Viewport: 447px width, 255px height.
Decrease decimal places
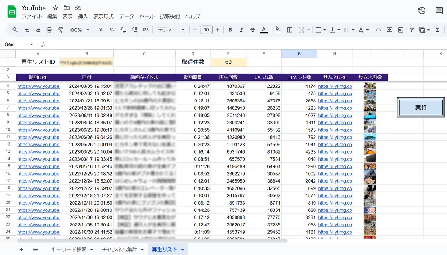click(x=123, y=30)
